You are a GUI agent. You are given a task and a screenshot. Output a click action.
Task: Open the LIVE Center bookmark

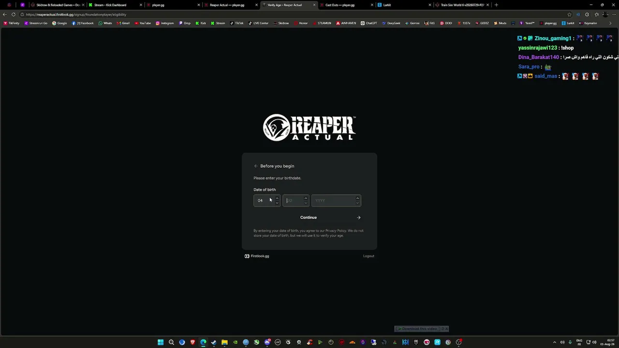[259, 23]
